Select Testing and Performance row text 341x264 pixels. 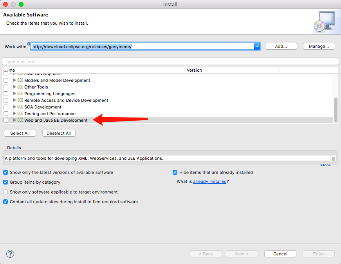click(50, 114)
